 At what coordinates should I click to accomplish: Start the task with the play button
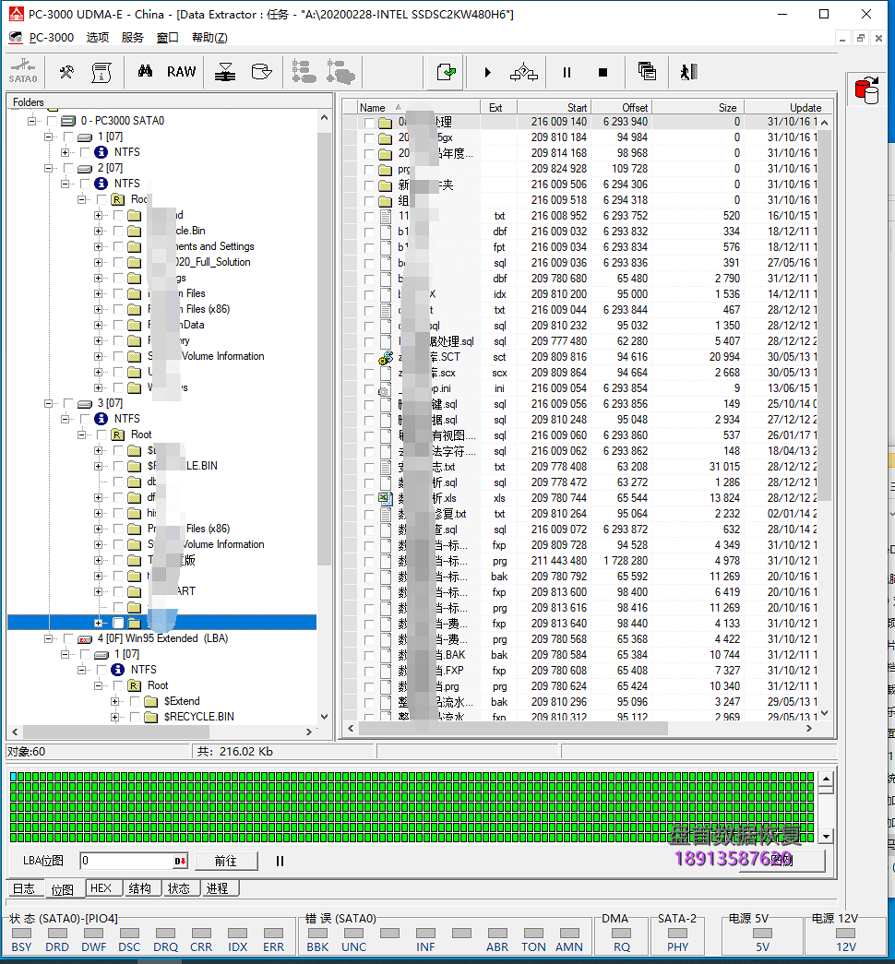[x=487, y=73]
